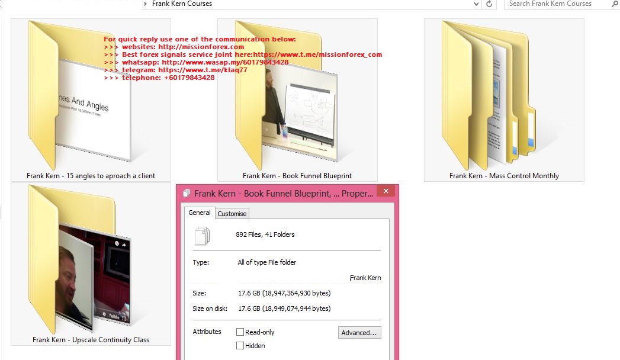Switch to the Customise tab
Viewport: 620px width, 360px height.
click(x=232, y=214)
